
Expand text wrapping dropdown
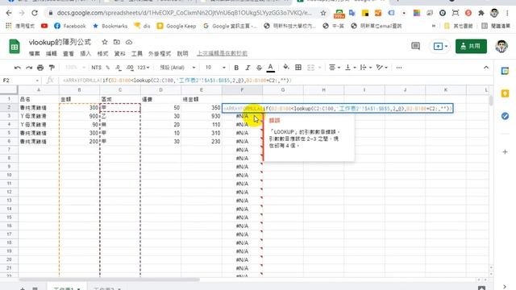(365, 68)
